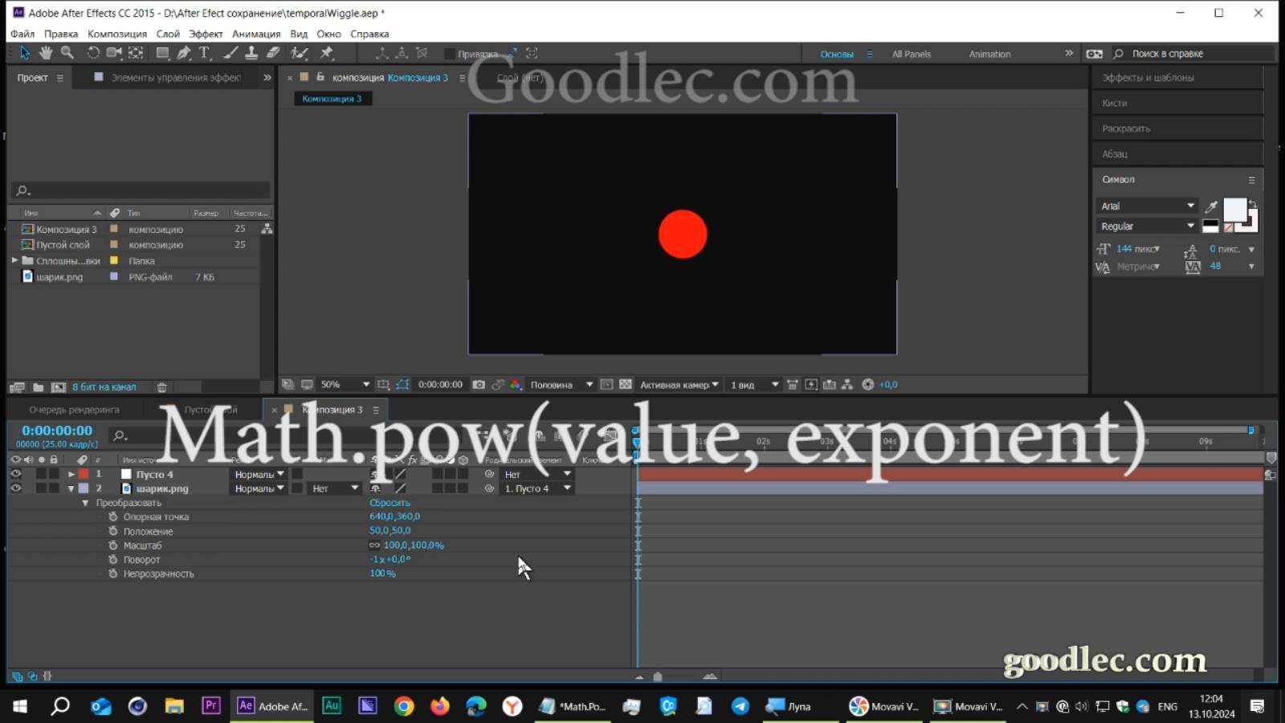The width and height of the screenshot is (1285, 723).
Task: Open the show channel RGB color icon
Action: click(516, 385)
